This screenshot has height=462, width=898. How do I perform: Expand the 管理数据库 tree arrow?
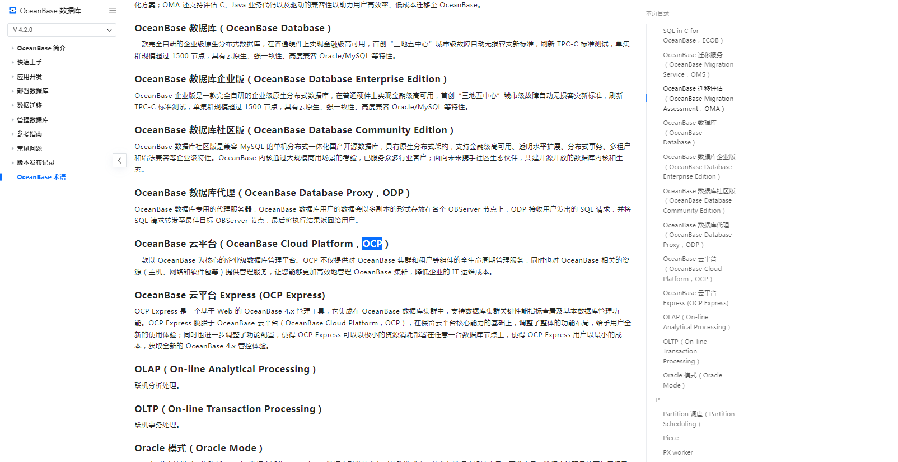click(12, 120)
